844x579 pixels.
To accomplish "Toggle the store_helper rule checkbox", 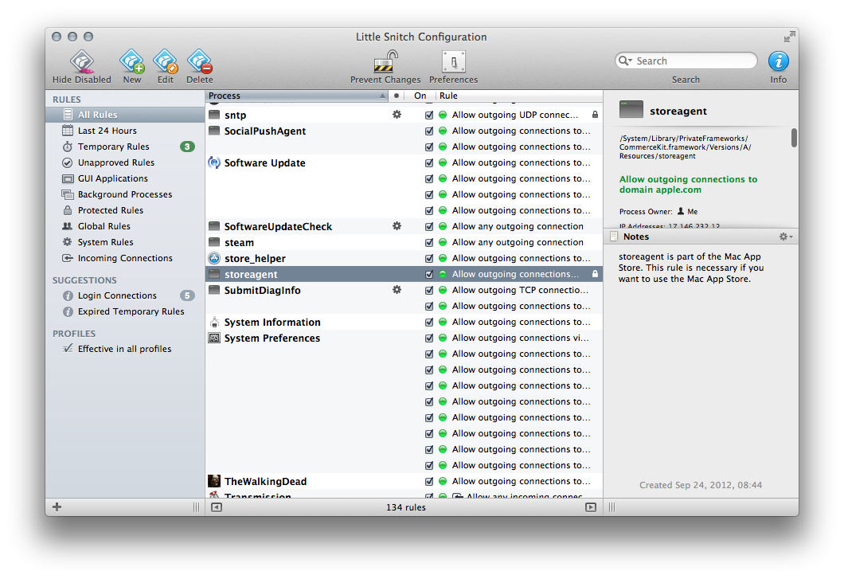I will point(429,258).
